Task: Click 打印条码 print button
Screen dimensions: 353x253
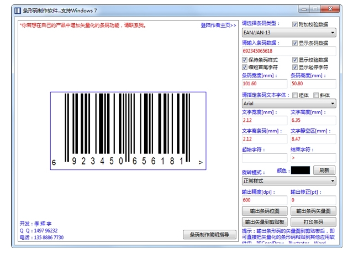Action: click(x=313, y=222)
